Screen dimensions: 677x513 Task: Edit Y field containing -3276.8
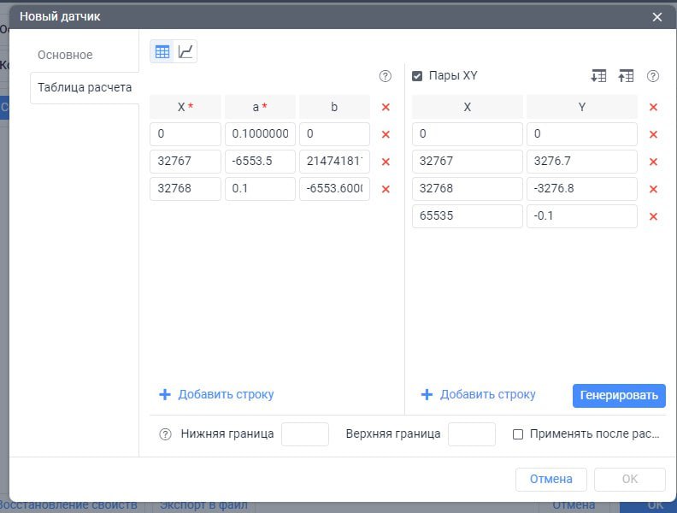tap(581, 188)
